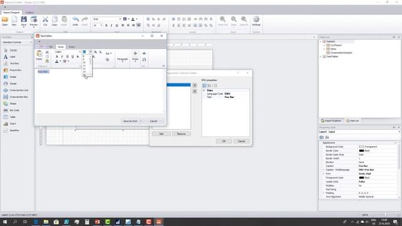Open Calibri font name dropdown
Screen dimensions: 402x226
coord(80,51)
